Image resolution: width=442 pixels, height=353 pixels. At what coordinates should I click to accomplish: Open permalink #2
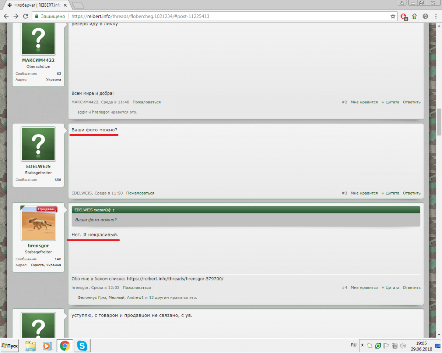tap(344, 102)
